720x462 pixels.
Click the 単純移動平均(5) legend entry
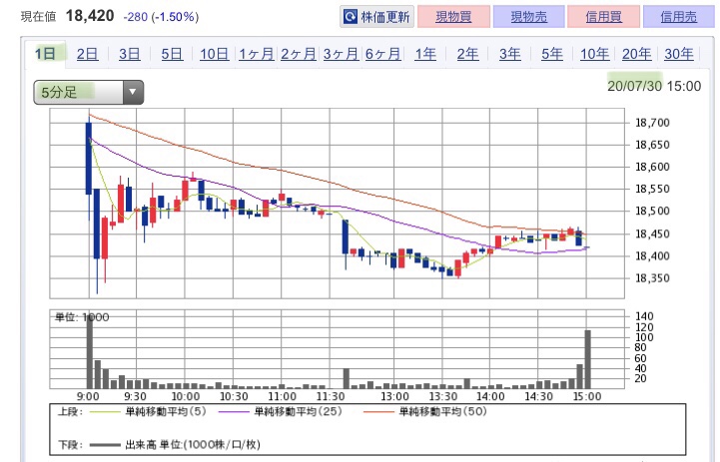point(148,411)
